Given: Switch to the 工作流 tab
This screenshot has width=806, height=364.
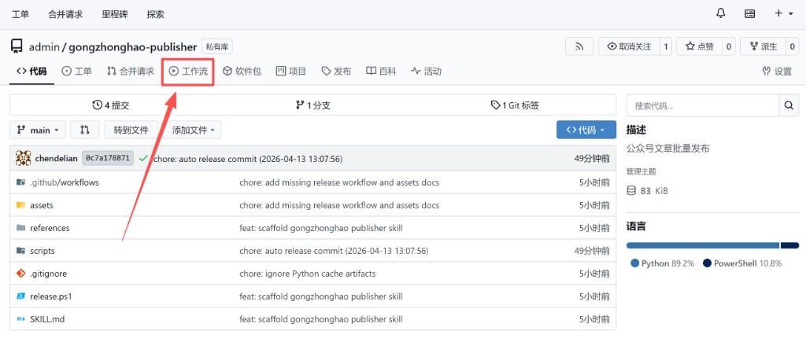Looking at the screenshot, I should (188, 72).
